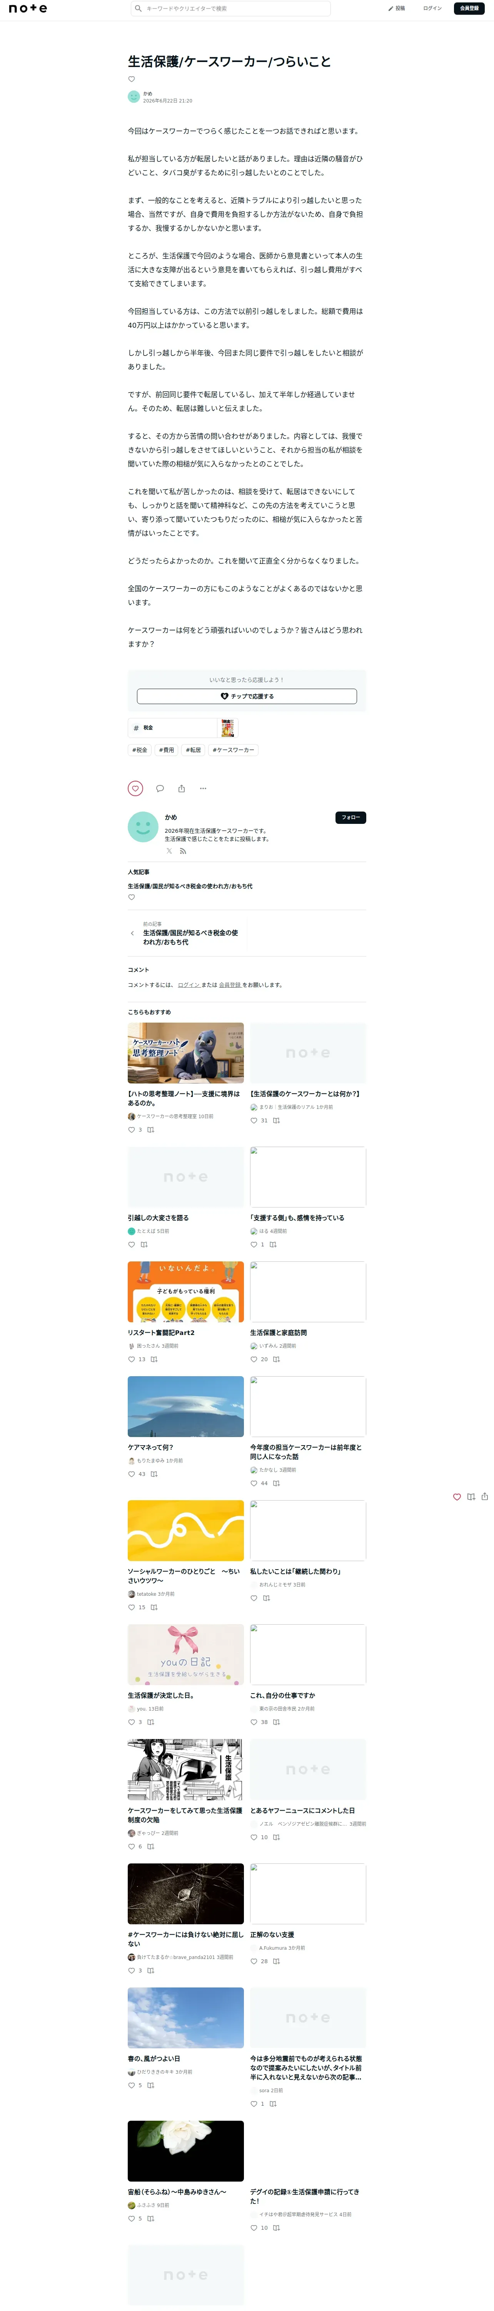Like ソーシャルワーカーのひとりごと article
Screen dimensions: 494x2311
coord(132,1607)
